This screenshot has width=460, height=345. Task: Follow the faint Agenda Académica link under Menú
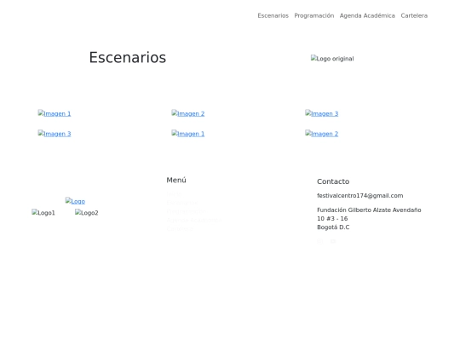point(194,220)
